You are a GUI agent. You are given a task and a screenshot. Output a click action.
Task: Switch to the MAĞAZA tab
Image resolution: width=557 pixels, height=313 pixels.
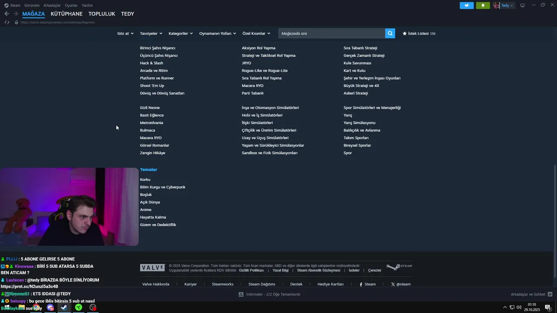click(x=34, y=14)
